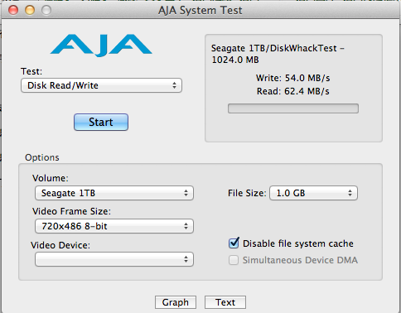Show results as Graph

(176, 302)
